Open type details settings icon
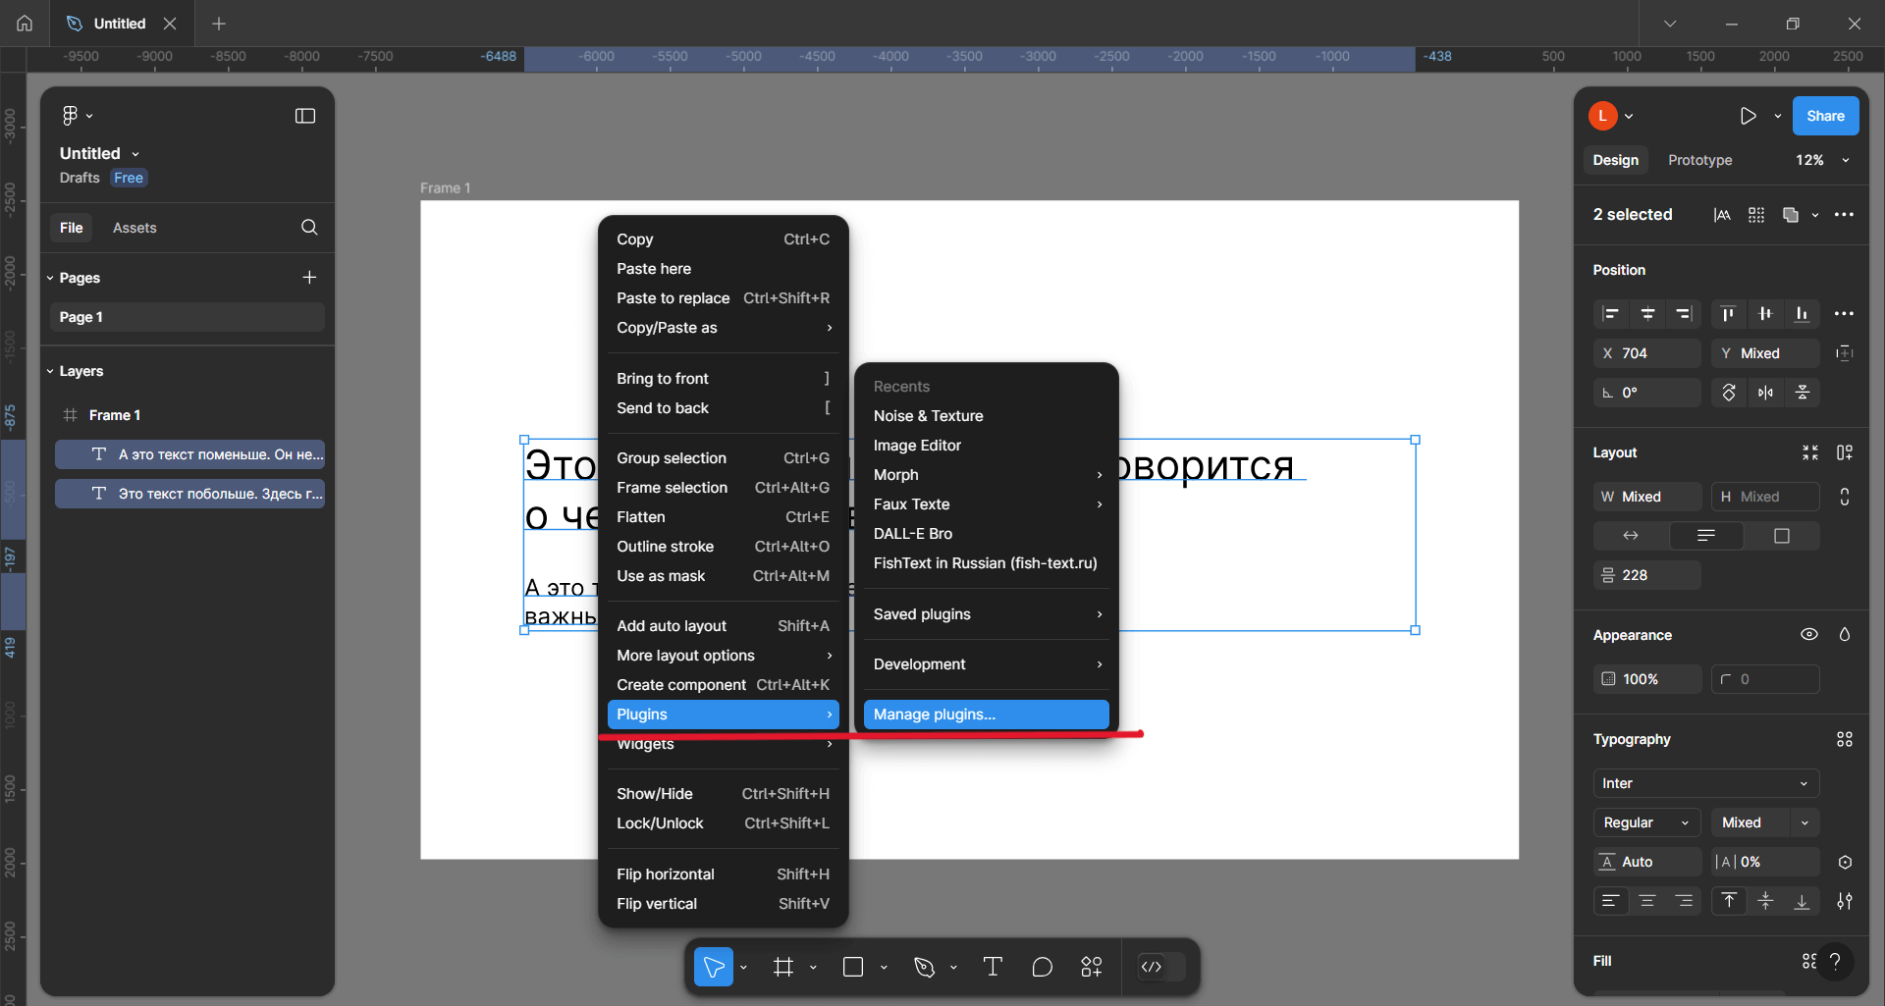Image resolution: width=1885 pixels, height=1006 pixels. 1845,901
